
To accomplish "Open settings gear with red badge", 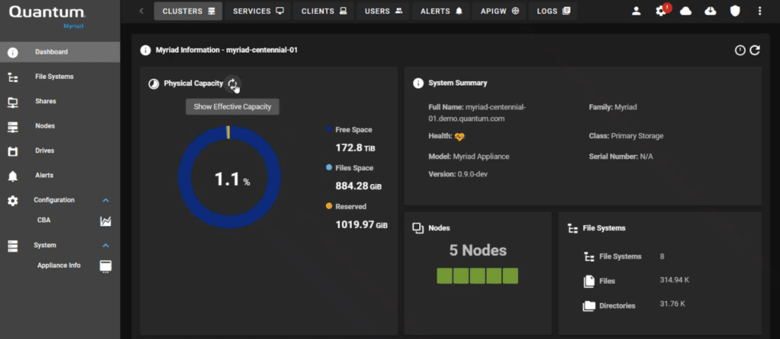I will [662, 11].
